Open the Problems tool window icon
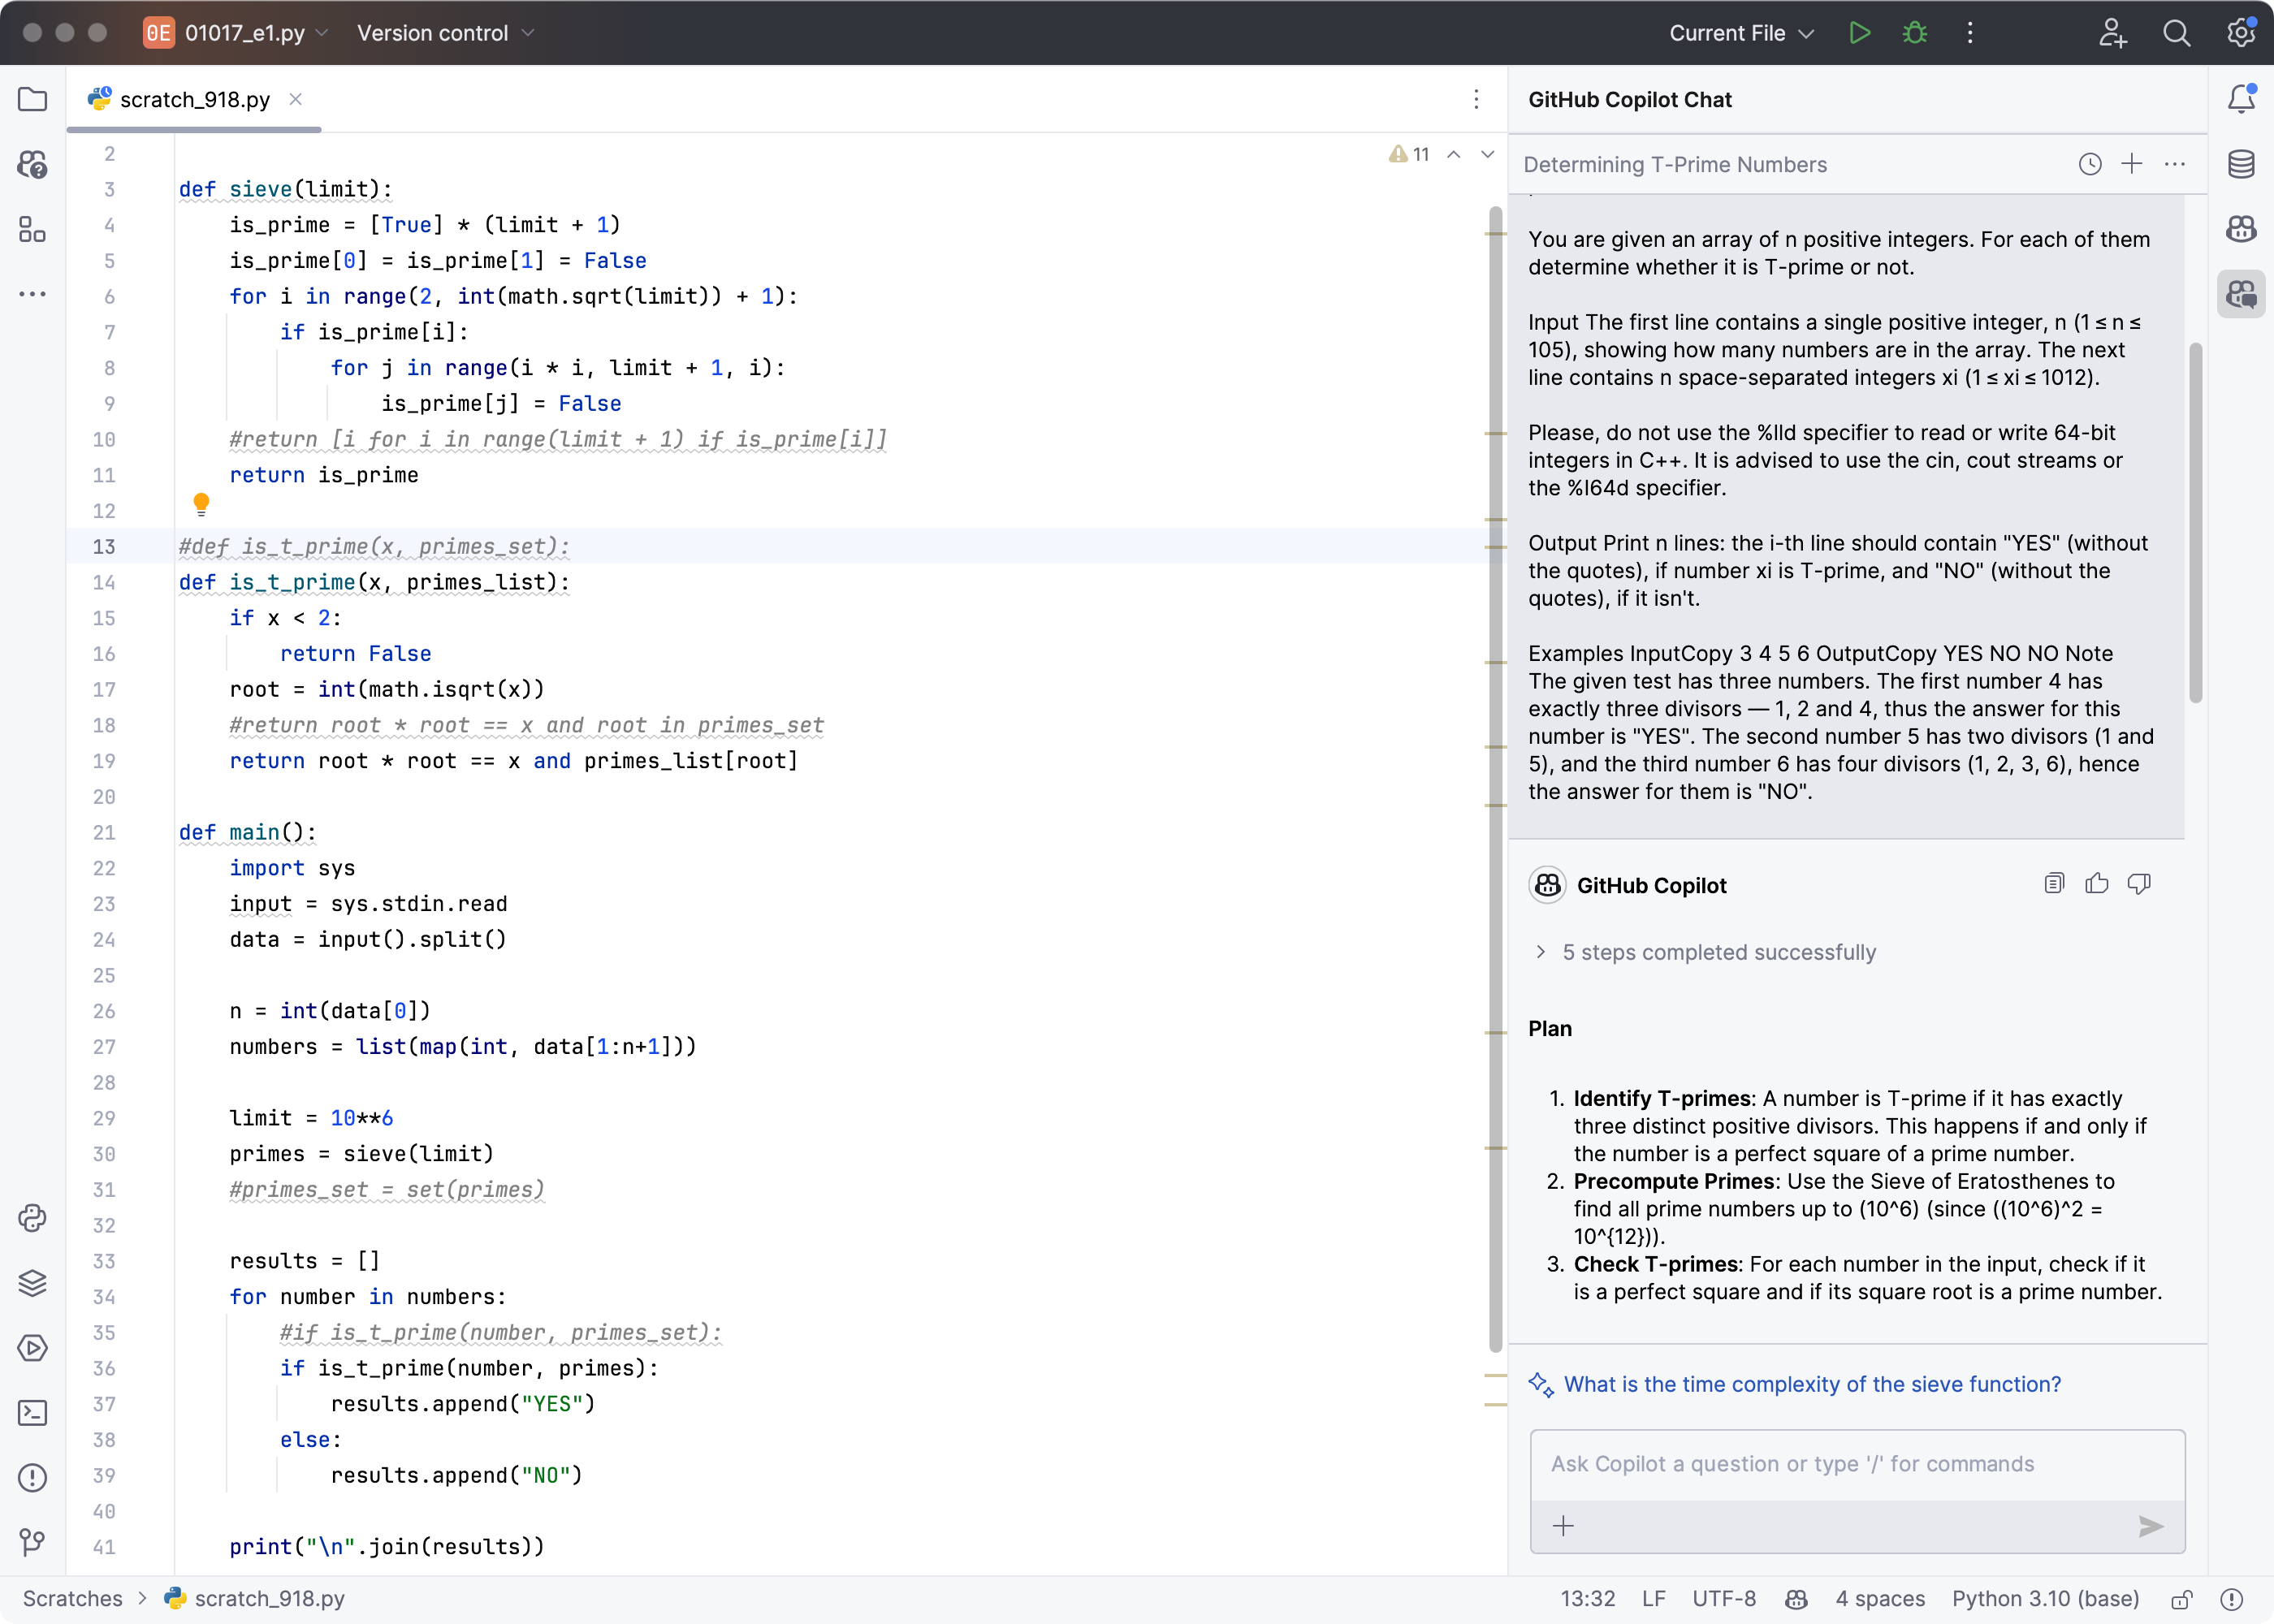The width and height of the screenshot is (2274, 1624). point(33,1478)
